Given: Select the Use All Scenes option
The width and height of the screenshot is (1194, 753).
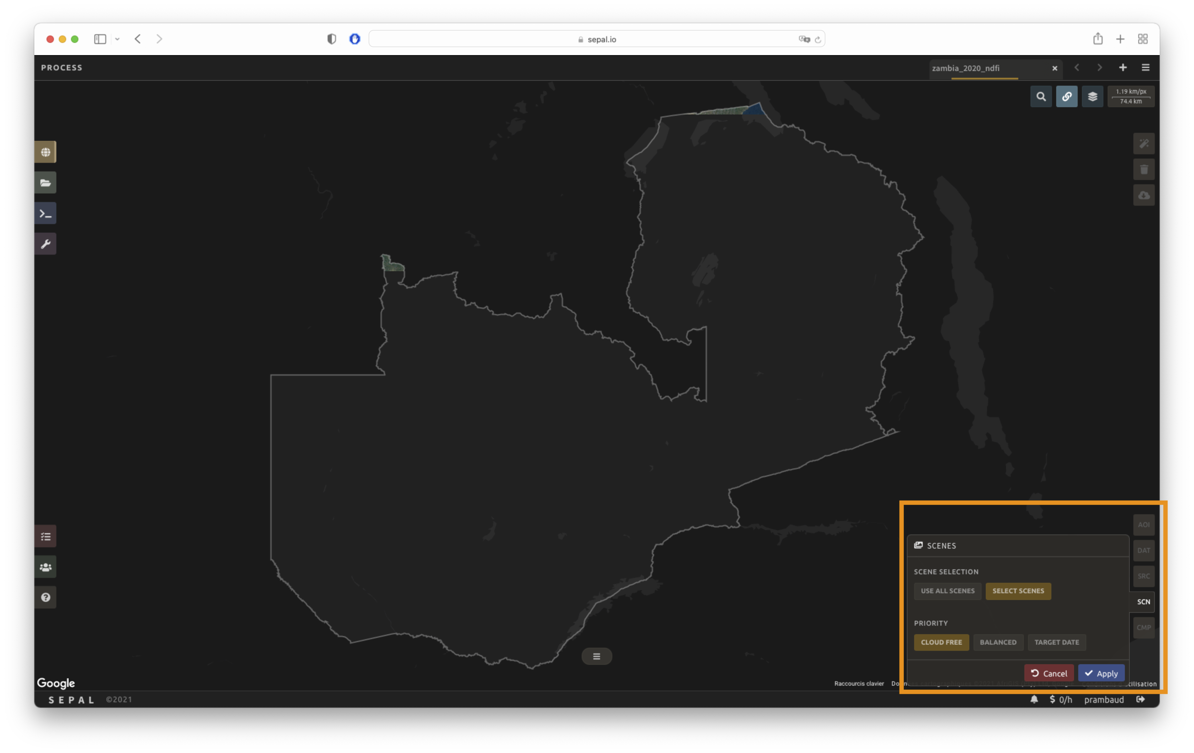Looking at the screenshot, I should click(947, 591).
